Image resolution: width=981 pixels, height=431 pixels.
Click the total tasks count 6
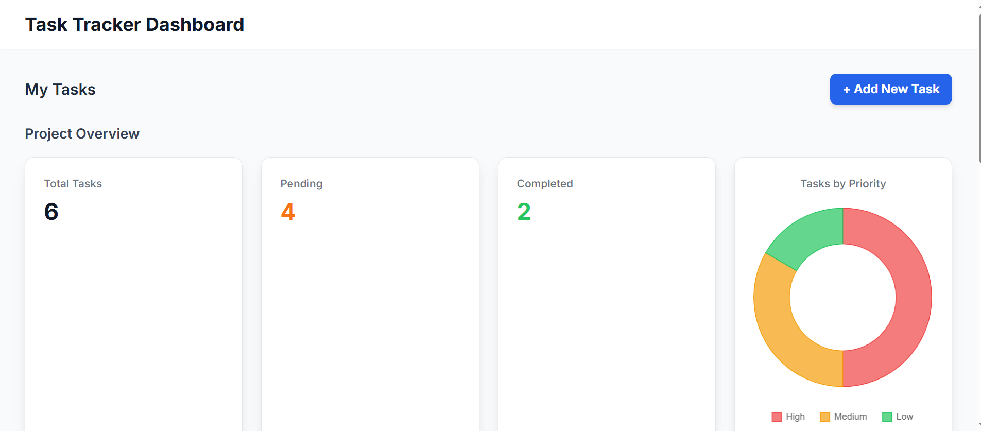tap(51, 212)
